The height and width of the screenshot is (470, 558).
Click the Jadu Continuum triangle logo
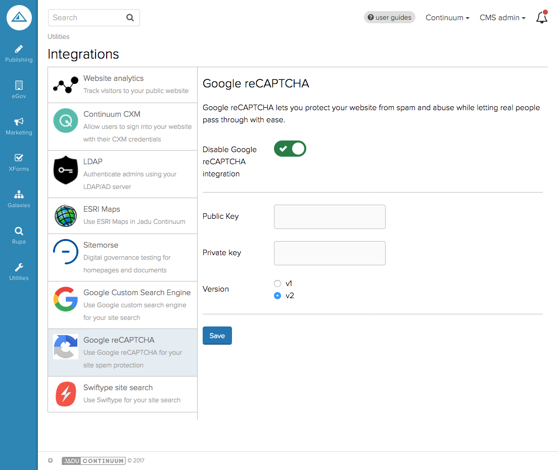coord(19,17)
